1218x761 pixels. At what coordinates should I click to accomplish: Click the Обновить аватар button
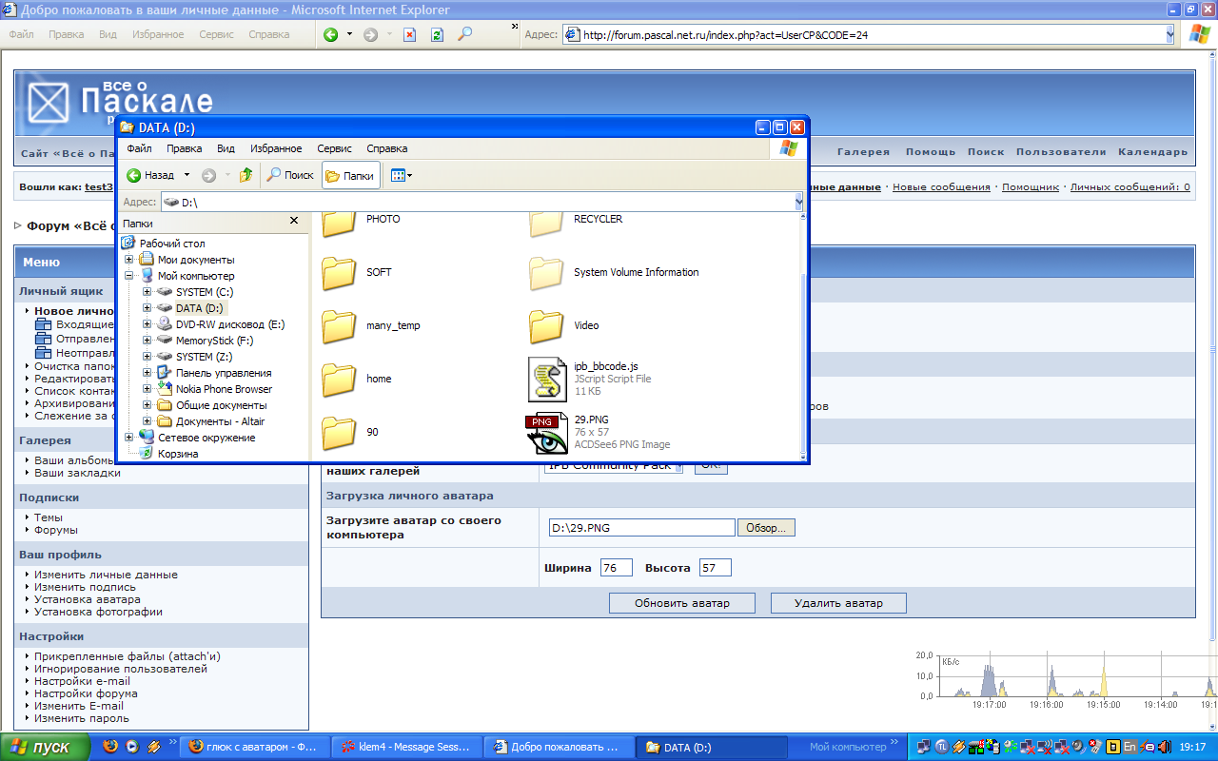[x=681, y=603]
